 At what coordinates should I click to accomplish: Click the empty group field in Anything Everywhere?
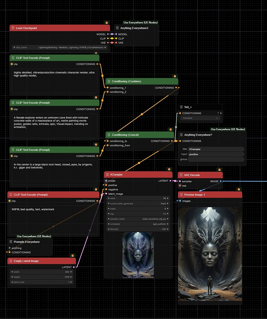click(x=216, y=159)
